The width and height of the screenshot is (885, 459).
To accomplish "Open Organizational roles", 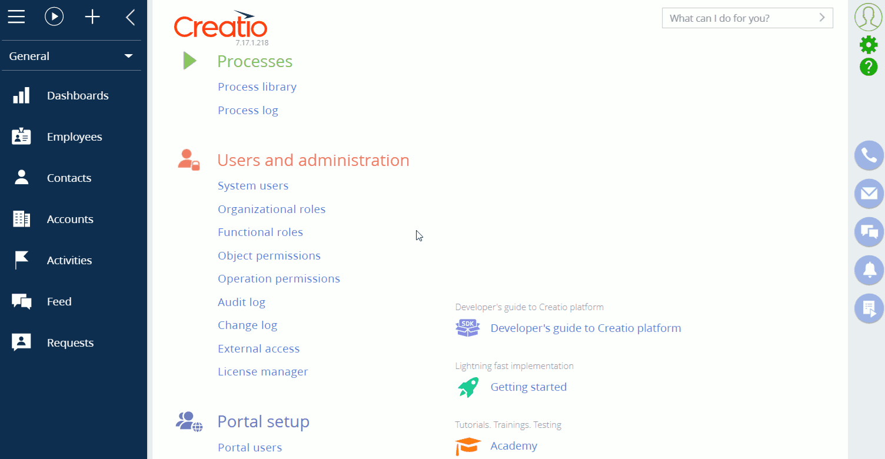I will [x=272, y=209].
